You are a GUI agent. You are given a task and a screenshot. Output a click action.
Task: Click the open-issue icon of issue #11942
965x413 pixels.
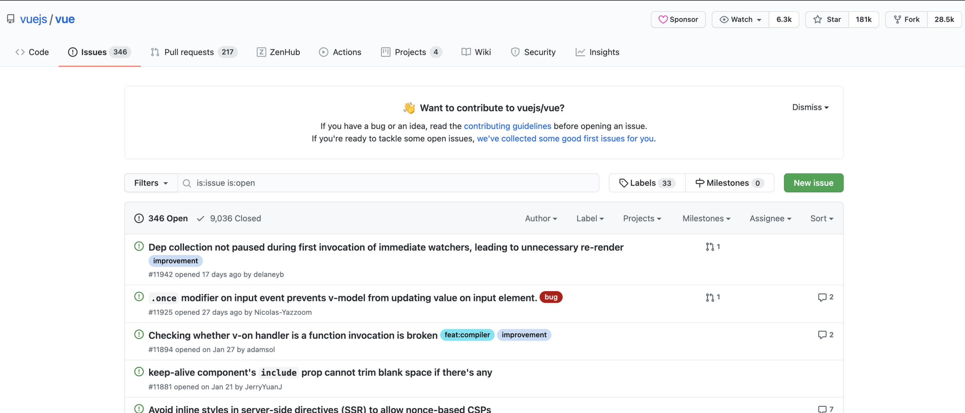click(139, 246)
